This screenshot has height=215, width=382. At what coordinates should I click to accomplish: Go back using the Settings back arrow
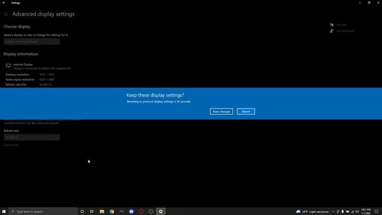click(x=4, y=2)
